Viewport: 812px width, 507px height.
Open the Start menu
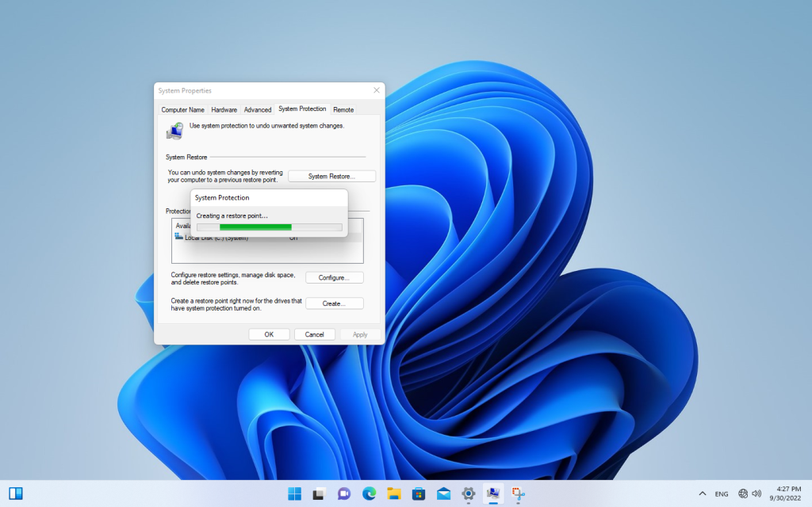point(293,492)
